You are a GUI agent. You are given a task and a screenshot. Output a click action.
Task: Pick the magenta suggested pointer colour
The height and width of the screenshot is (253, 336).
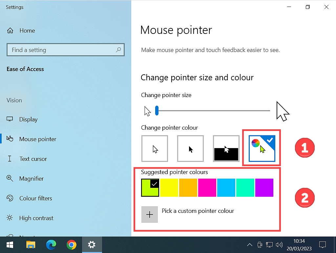(207, 188)
